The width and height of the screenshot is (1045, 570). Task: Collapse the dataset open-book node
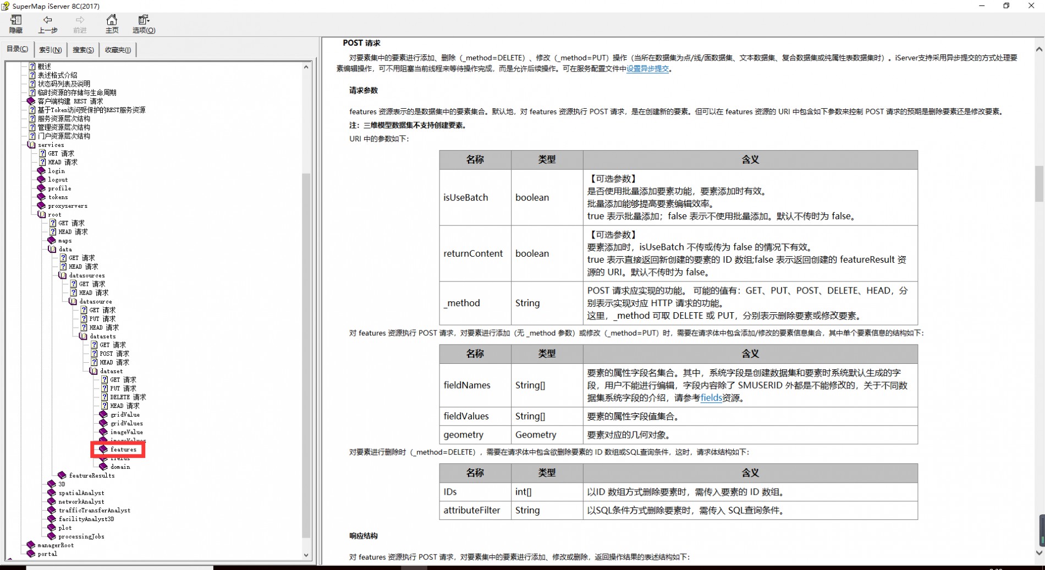point(94,371)
